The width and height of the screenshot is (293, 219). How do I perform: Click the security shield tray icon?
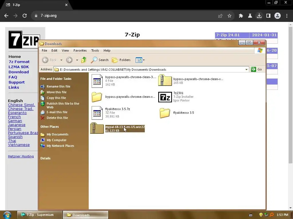coord(261,215)
